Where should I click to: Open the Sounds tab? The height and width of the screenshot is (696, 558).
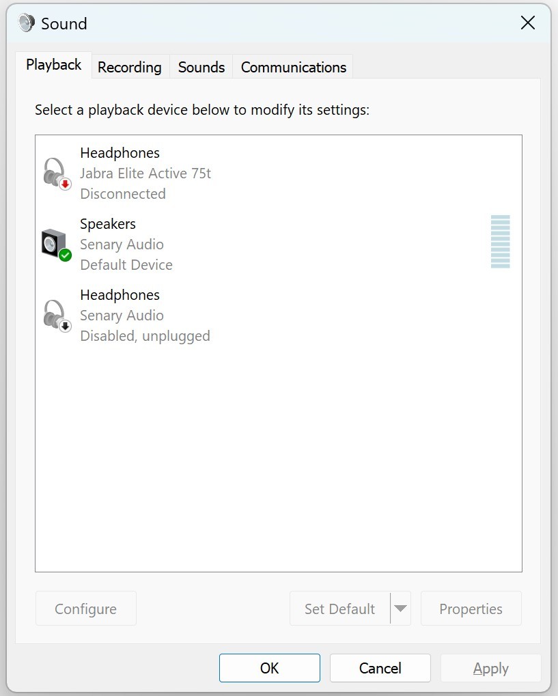(201, 67)
